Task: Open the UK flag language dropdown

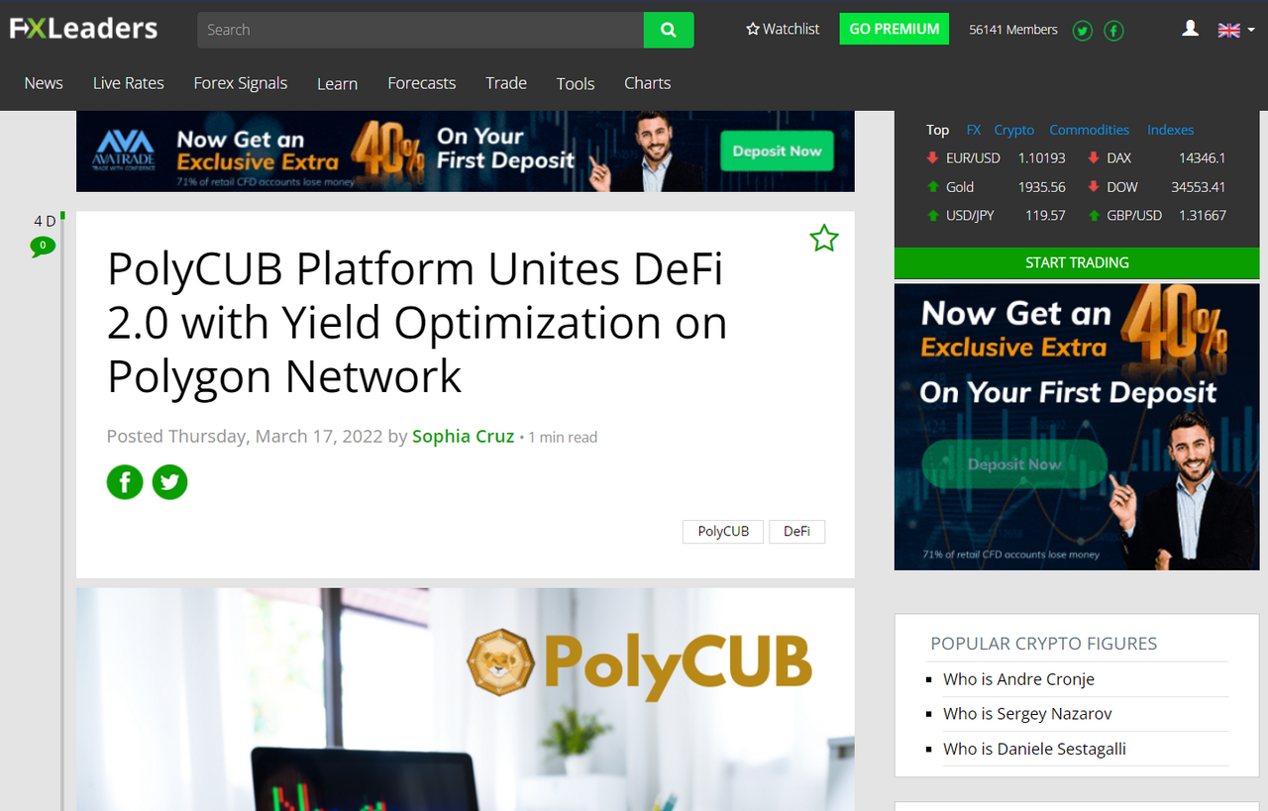Action: tap(1236, 30)
